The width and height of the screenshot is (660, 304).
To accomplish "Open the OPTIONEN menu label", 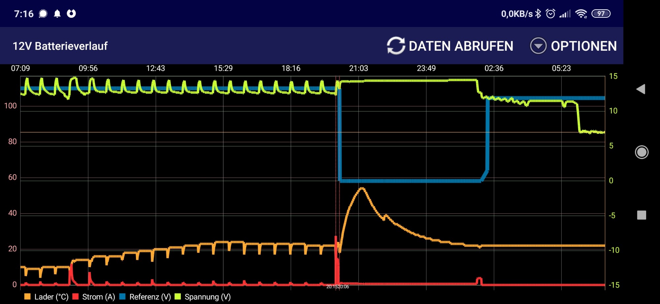I will coord(583,46).
